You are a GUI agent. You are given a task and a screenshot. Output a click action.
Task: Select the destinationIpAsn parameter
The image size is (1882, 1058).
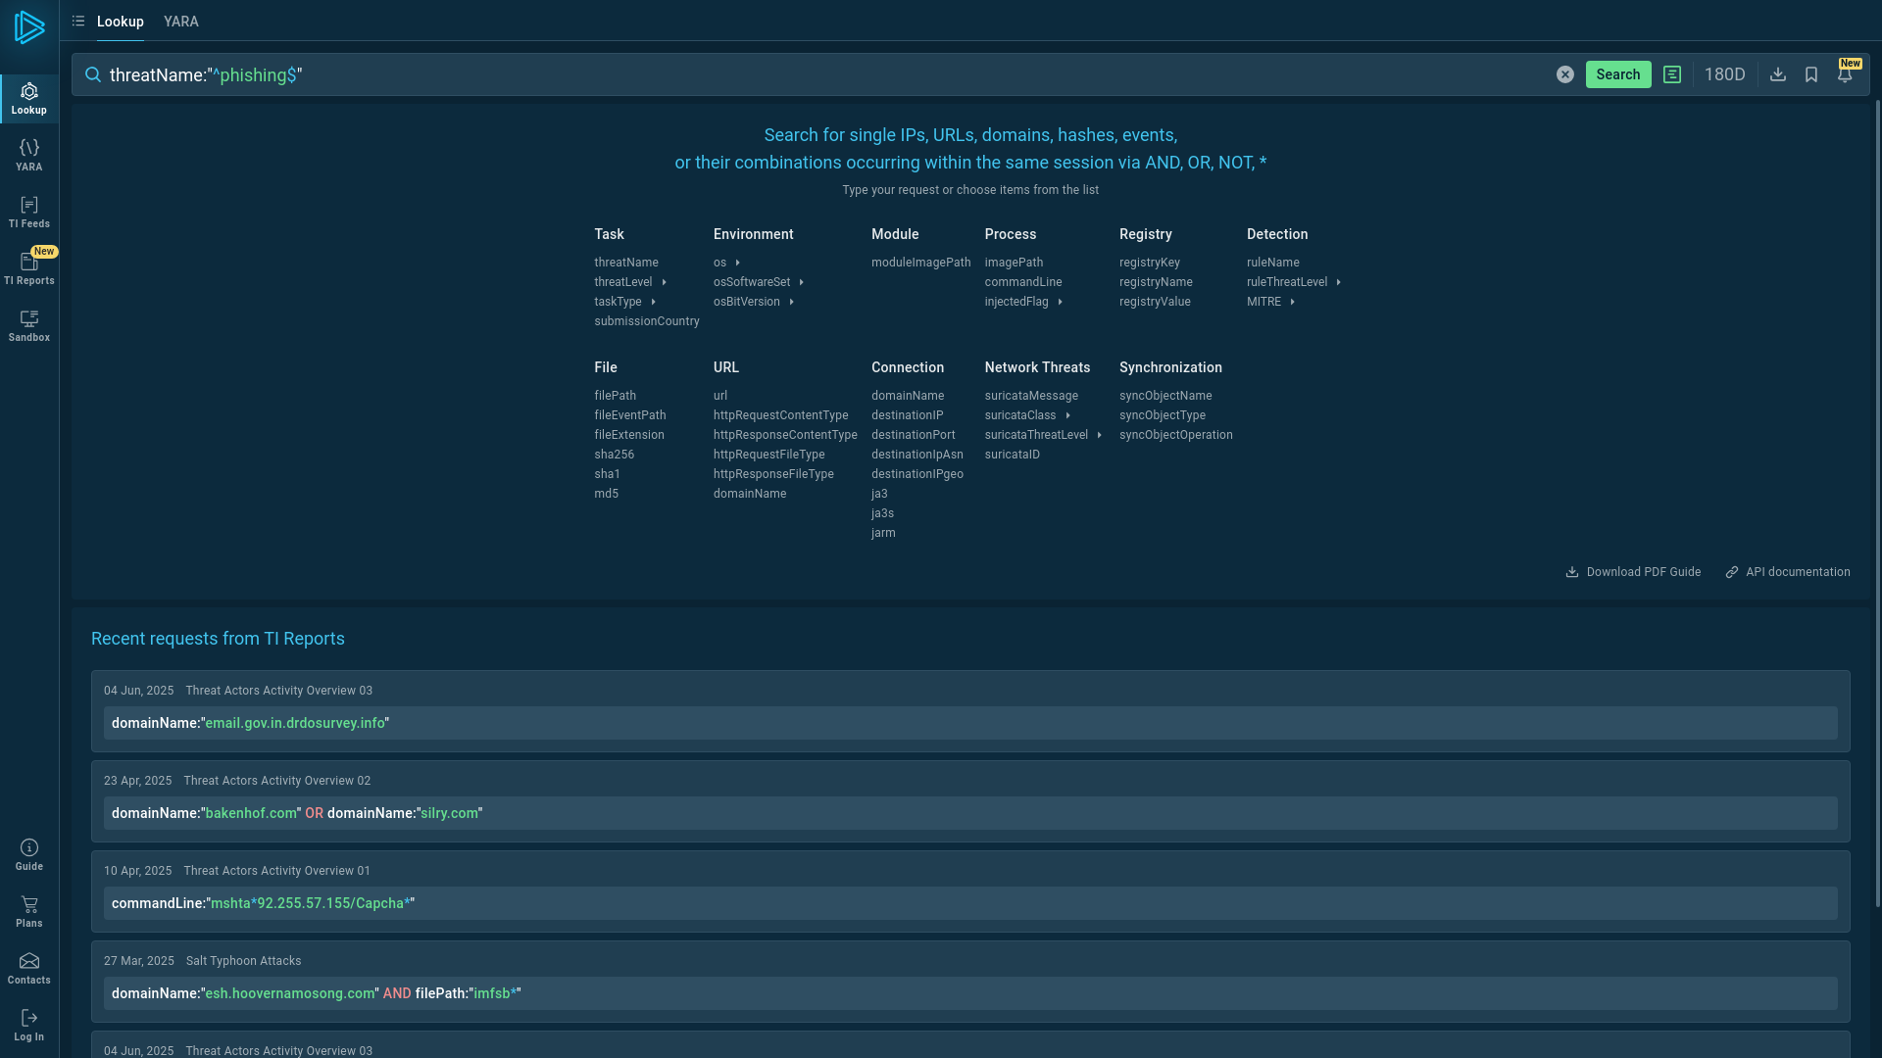pyautogui.click(x=917, y=455)
